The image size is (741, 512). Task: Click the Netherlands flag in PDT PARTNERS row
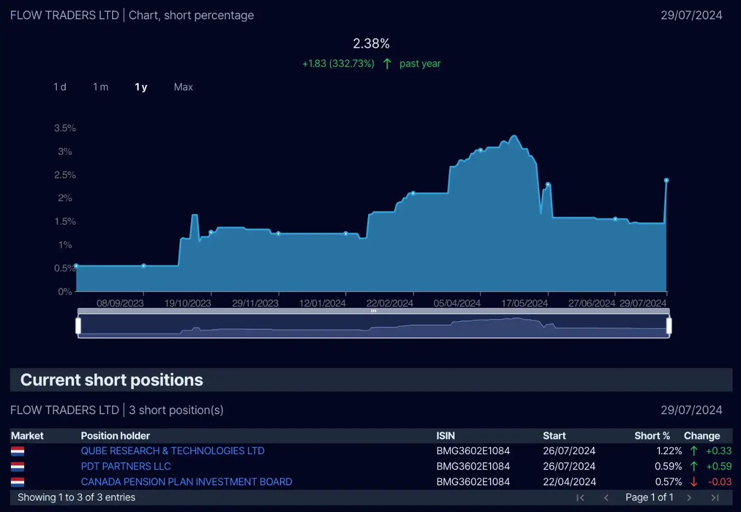tap(18, 467)
